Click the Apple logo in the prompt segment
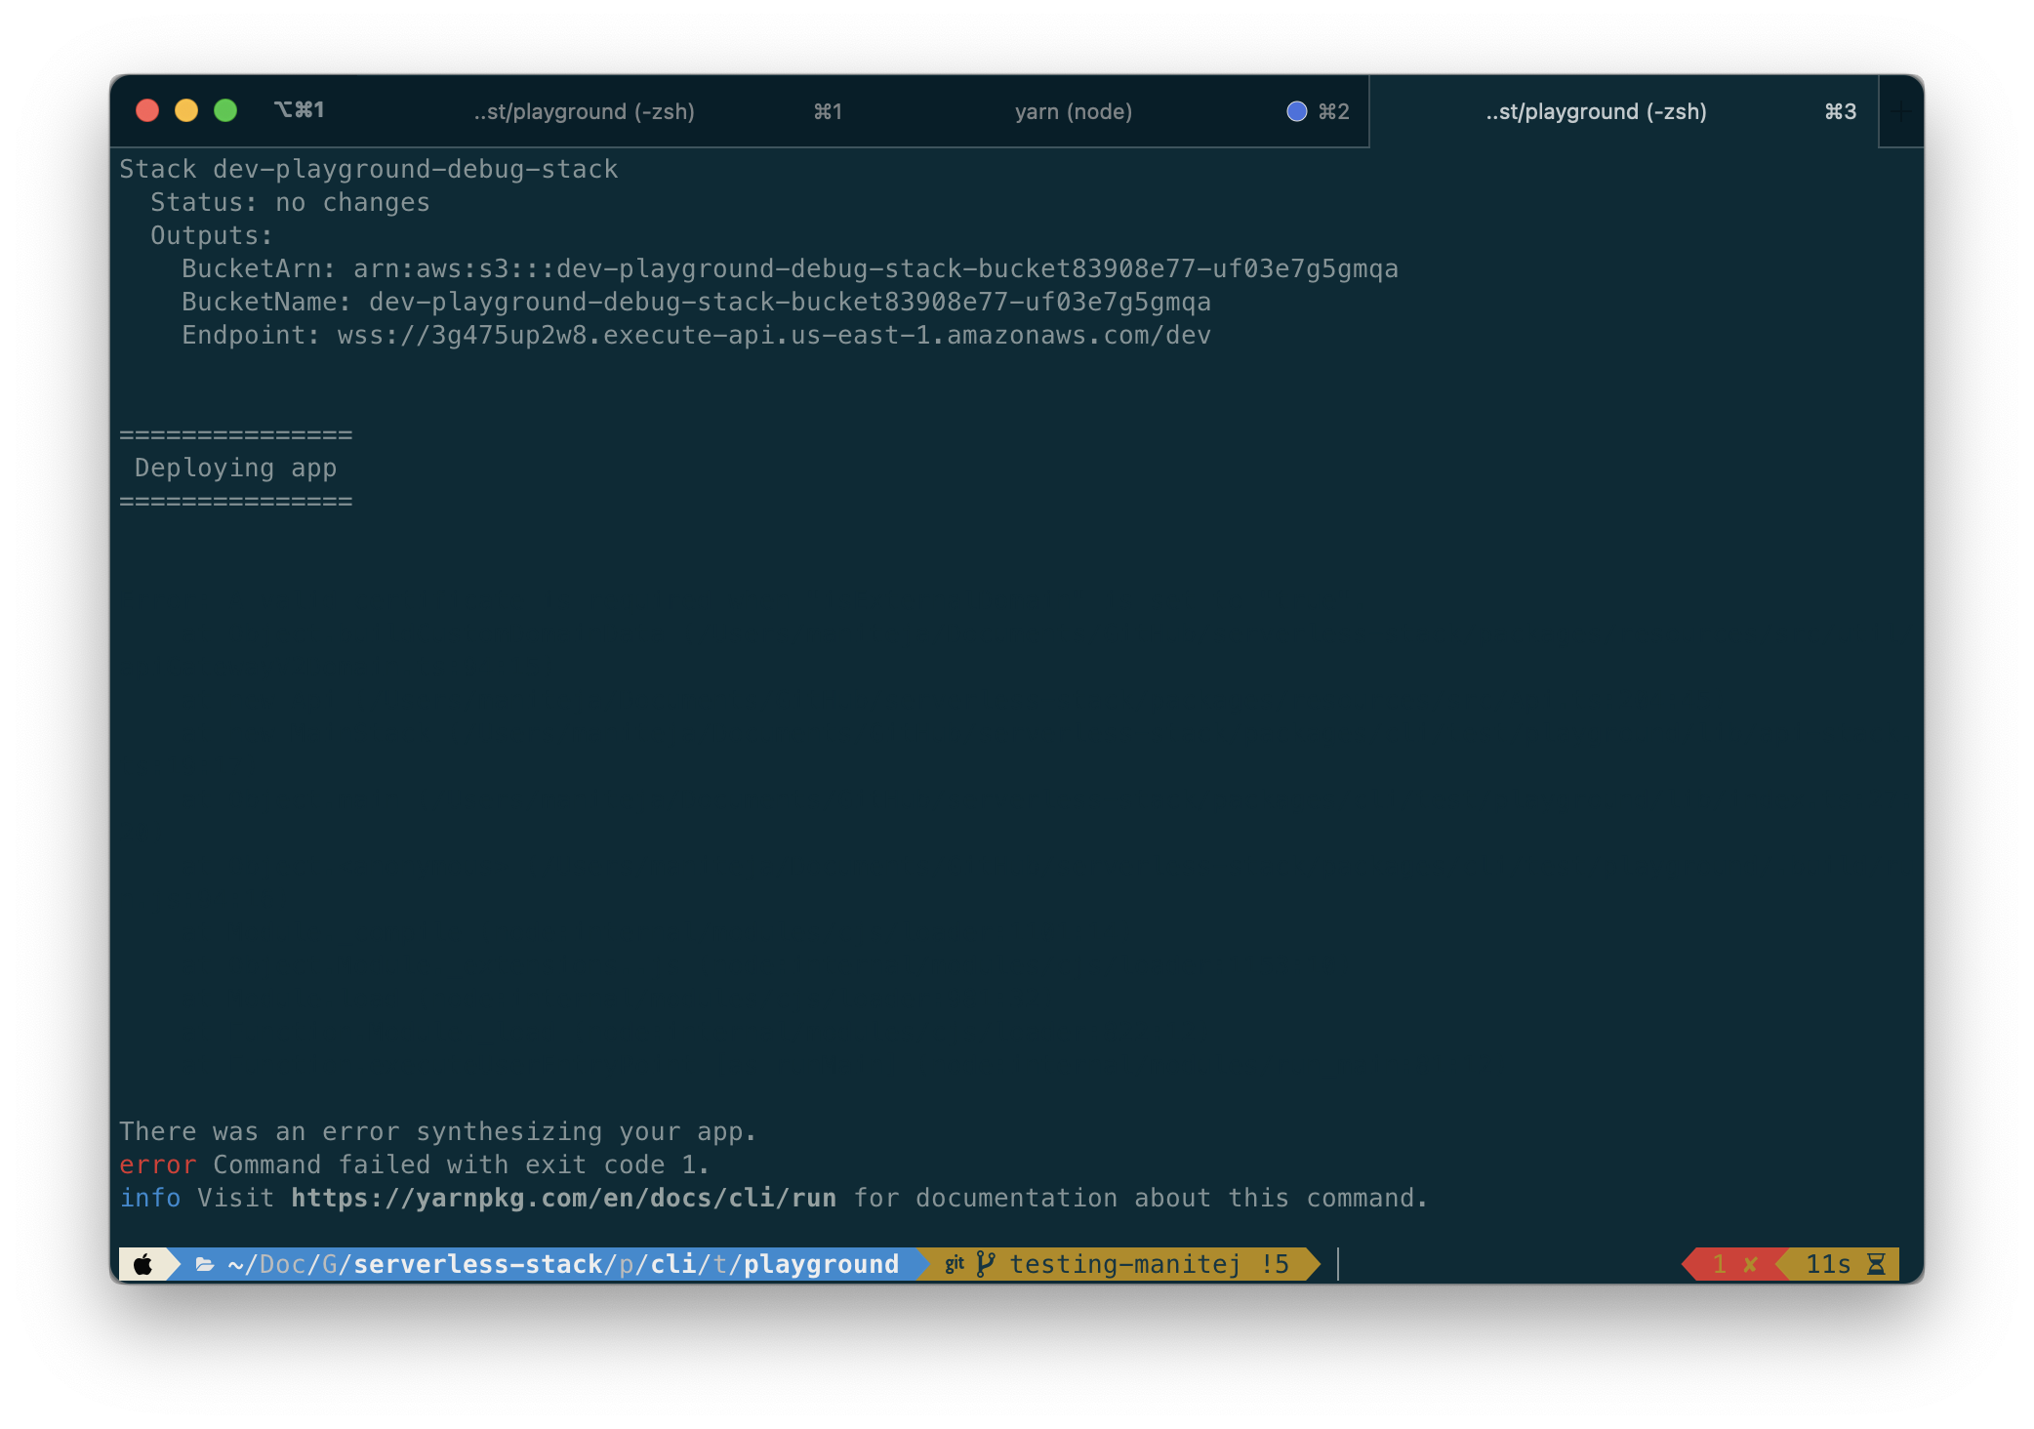 [144, 1264]
